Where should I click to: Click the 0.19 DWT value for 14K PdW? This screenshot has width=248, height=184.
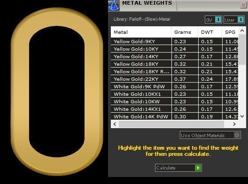(207, 117)
